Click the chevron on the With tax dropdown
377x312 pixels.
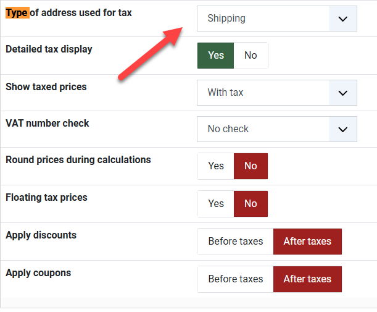coord(343,93)
